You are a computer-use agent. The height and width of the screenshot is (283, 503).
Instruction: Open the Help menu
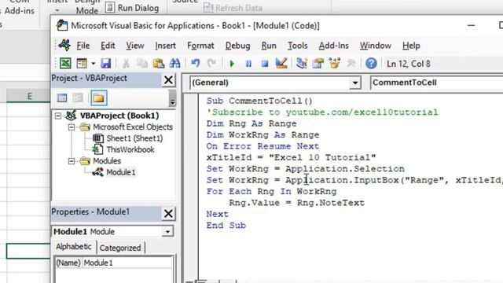point(411,46)
